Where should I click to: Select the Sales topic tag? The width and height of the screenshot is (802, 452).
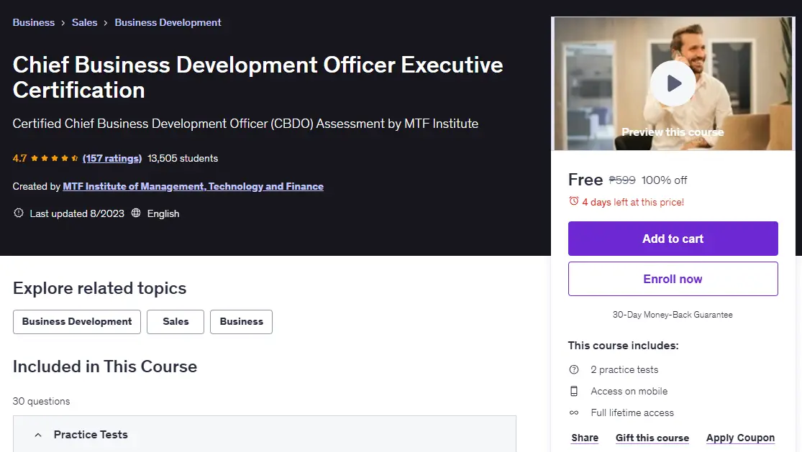176,322
